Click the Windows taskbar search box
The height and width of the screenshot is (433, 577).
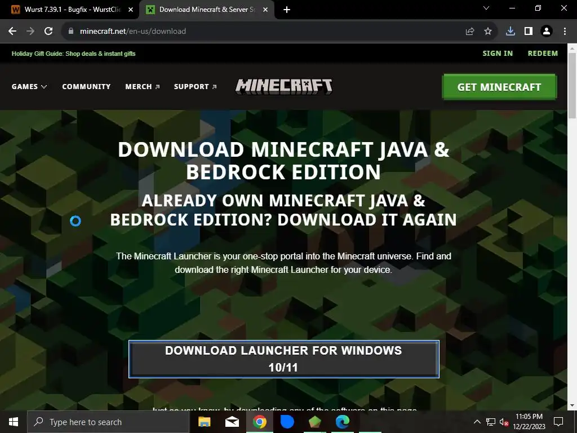(108, 422)
